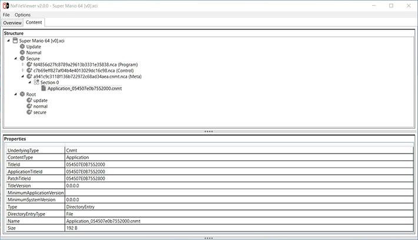The height and width of the screenshot is (240, 418).
Task: Click the PatchTitleId value 054507E0B7552800
Action: coord(85,178)
